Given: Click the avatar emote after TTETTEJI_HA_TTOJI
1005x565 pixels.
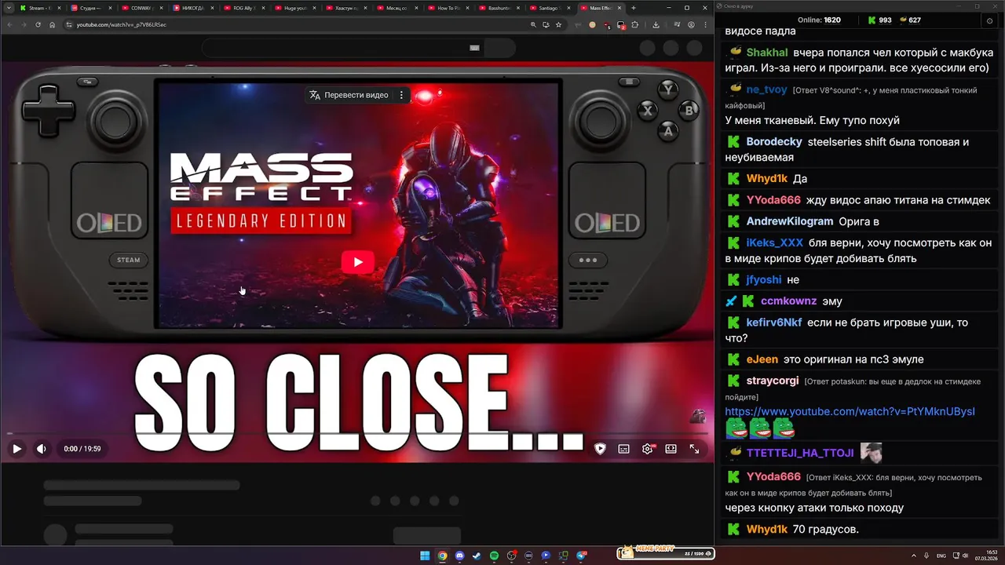Looking at the screenshot, I should click(x=871, y=453).
